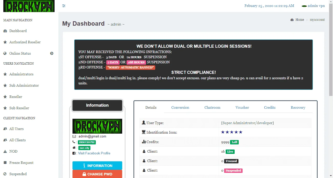The height and width of the screenshot is (178, 333).
Task: Click the SORRY- AUTOMATIC BANNED red badge
Action: tap(131, 67)
